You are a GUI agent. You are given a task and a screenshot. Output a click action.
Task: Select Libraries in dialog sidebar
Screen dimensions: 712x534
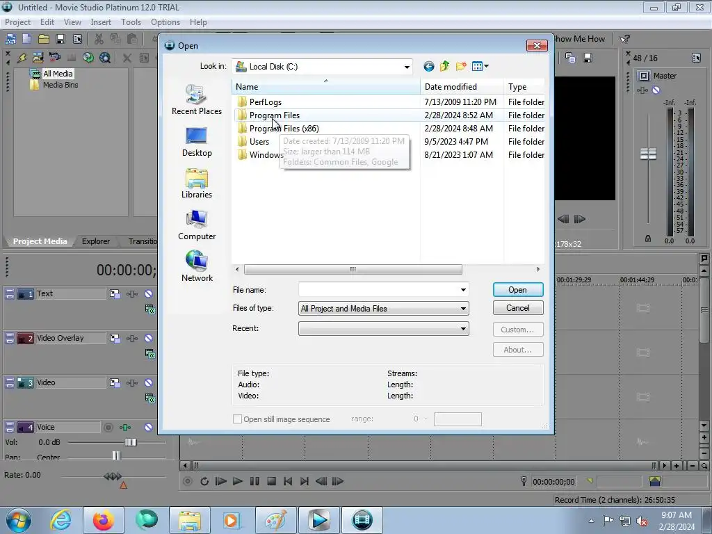(x=197, y=184)
